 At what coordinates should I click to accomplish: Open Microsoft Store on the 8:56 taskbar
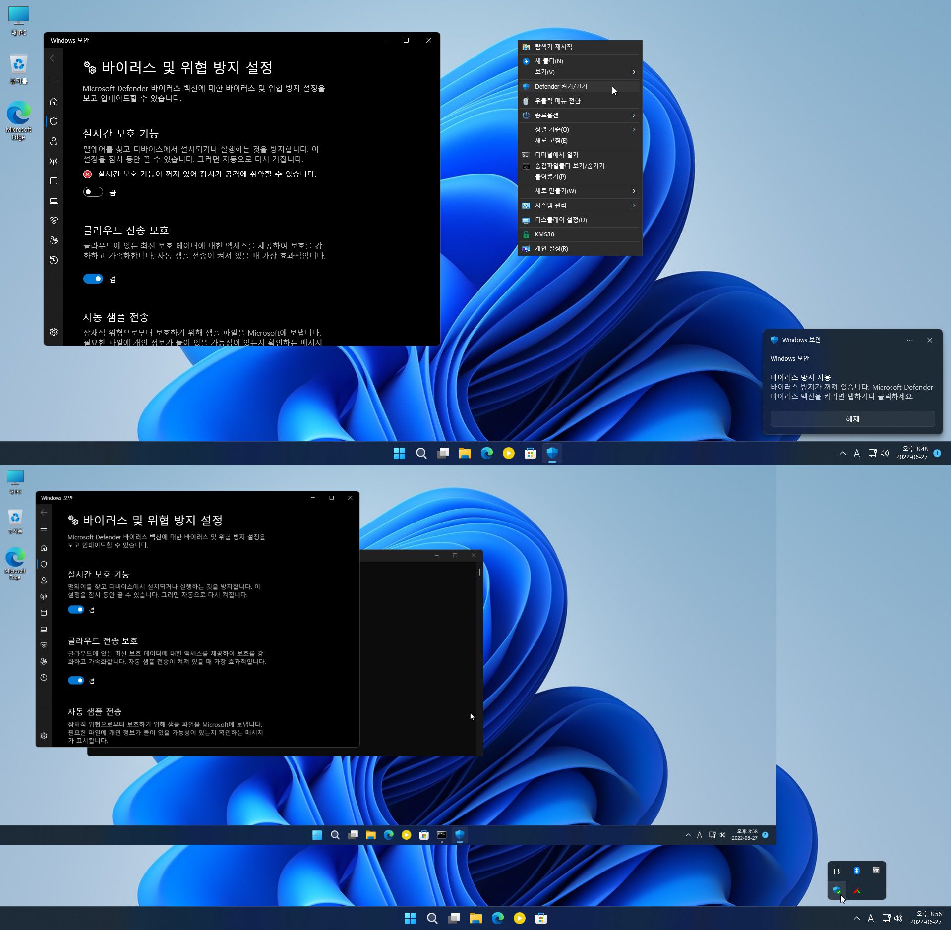click(x=541, y=918)
